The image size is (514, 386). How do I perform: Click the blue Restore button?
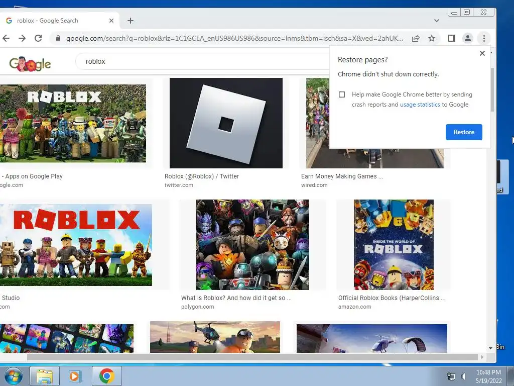click(x=464, y=132)
